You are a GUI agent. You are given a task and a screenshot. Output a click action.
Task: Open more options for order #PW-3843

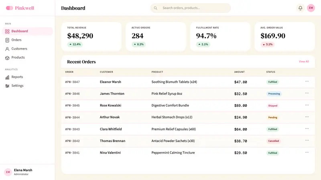pyautogui.click(x=307, y=128)
